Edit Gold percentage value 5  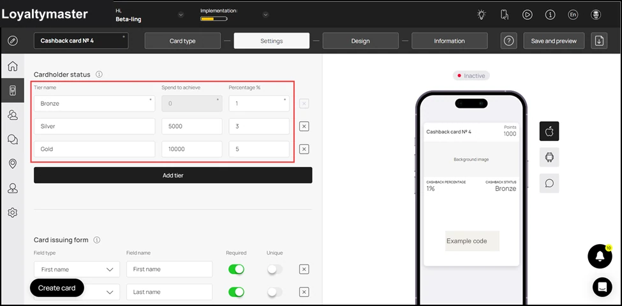click(x=259, y=149)
